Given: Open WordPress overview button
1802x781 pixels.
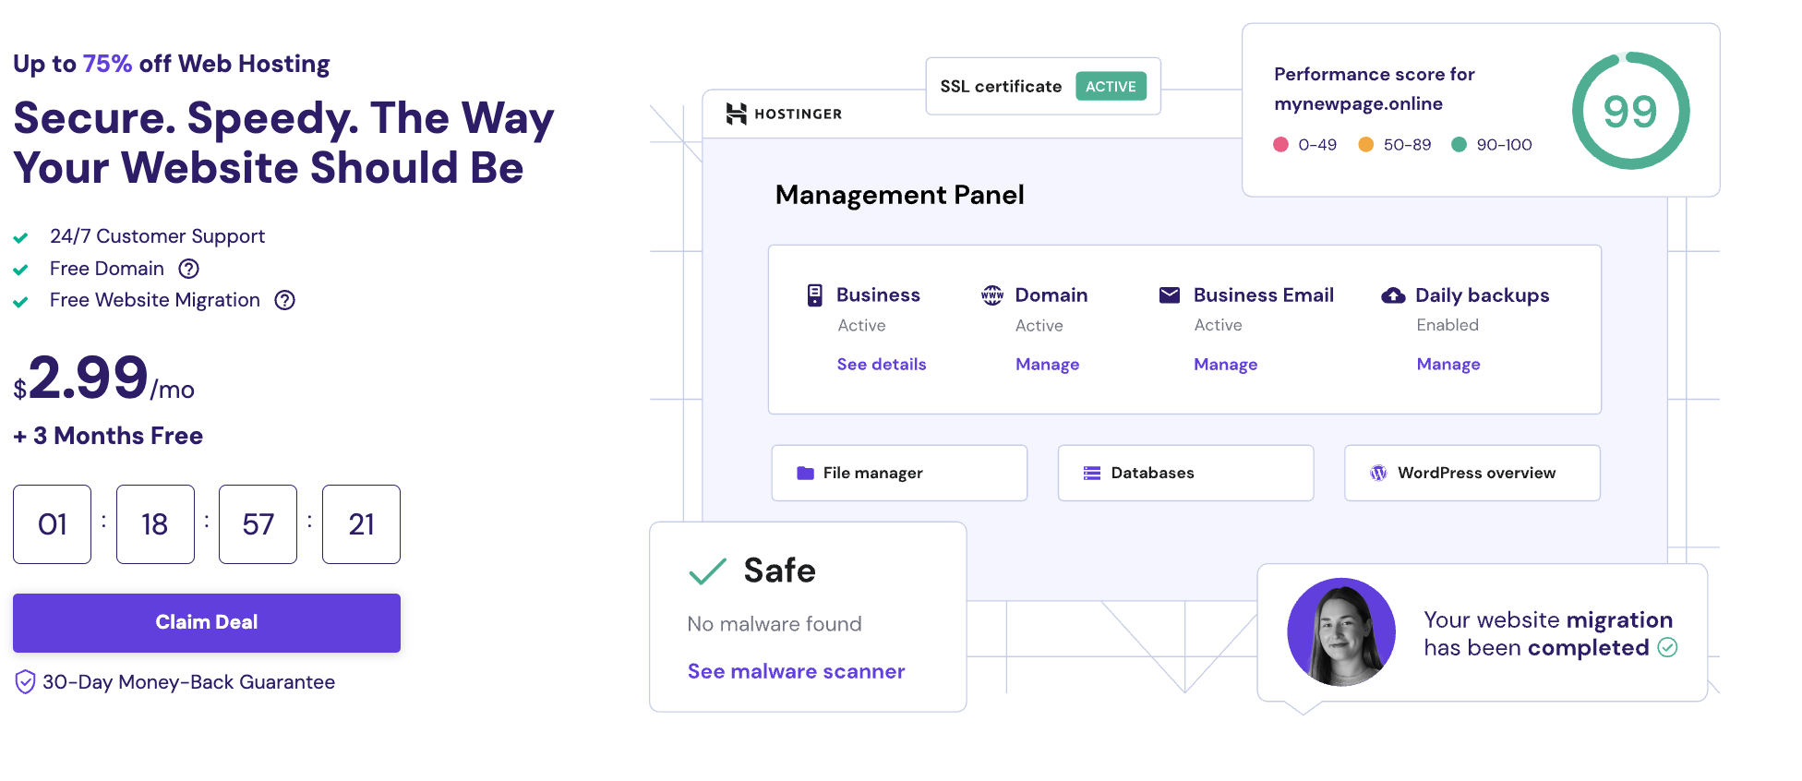Looking at the screenshot, I should 1472,473.
